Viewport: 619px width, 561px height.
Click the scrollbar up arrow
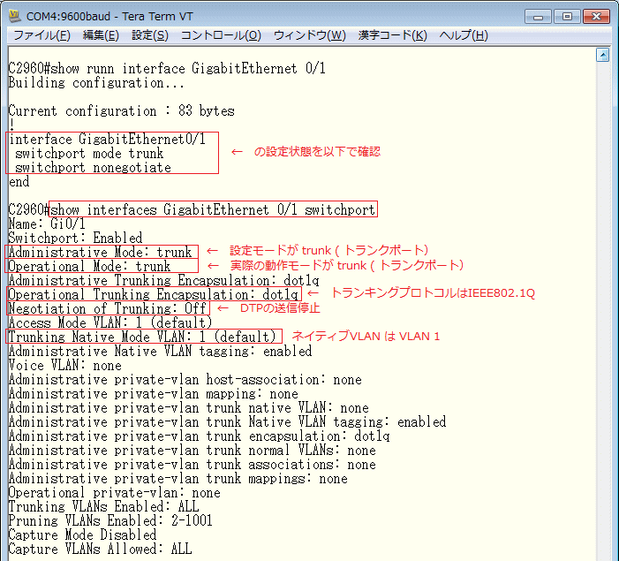(x=603, y=55)
